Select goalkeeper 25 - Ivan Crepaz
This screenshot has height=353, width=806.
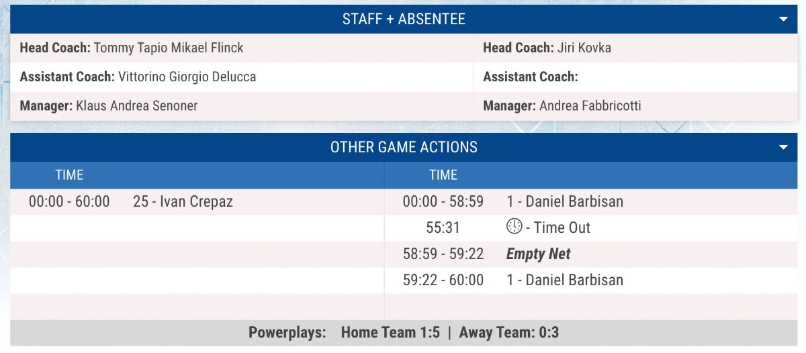183,201
